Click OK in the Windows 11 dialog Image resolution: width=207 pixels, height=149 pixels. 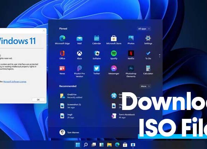tap(38, 100)
